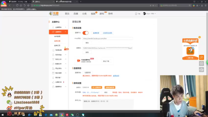The width and height of the screenshot is (208, 117).
Task: Collapse the 直播相关 section chevron
Action: [66, 32]
